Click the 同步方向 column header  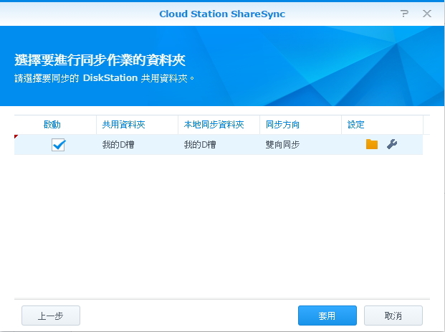point(282,125)
